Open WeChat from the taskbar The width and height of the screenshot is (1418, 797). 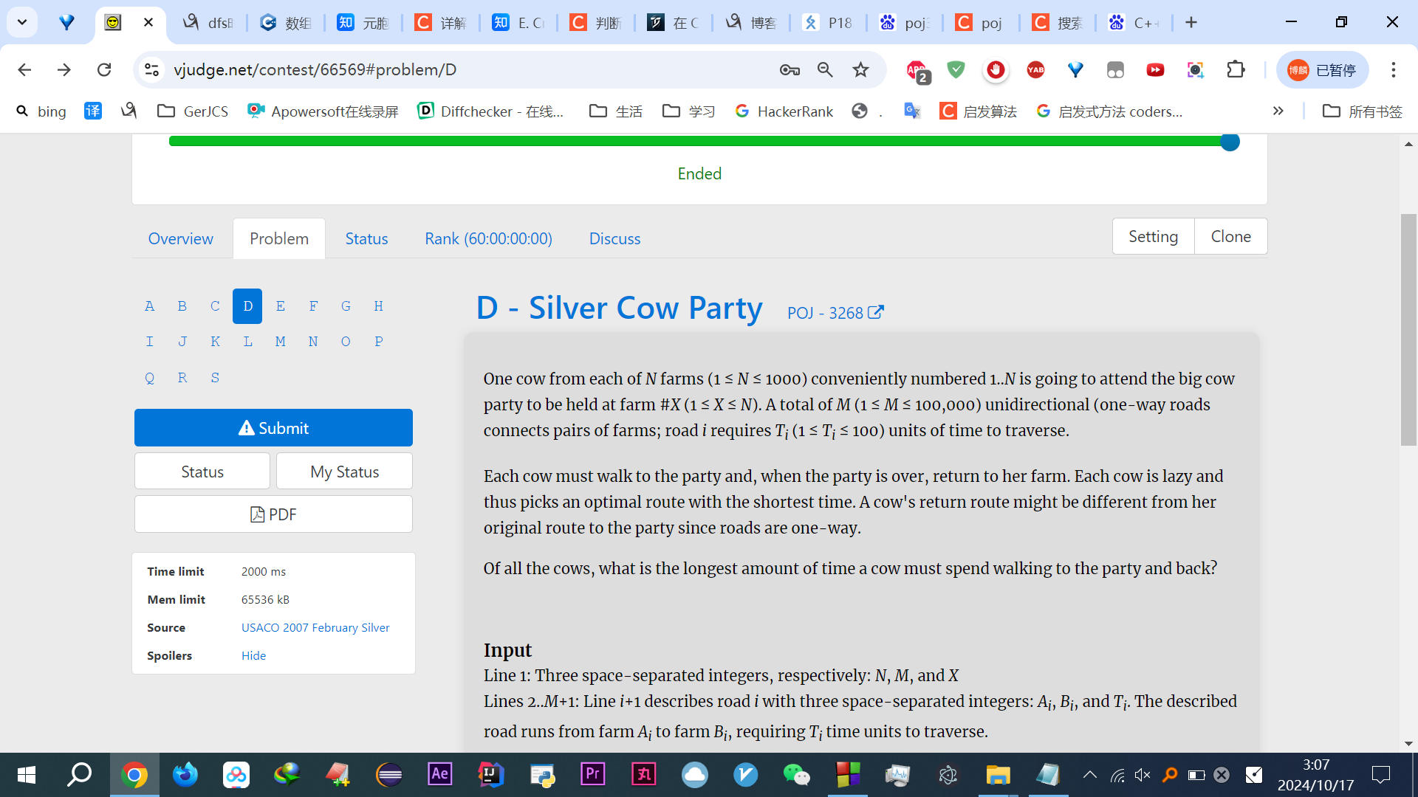tap(796, 774)
